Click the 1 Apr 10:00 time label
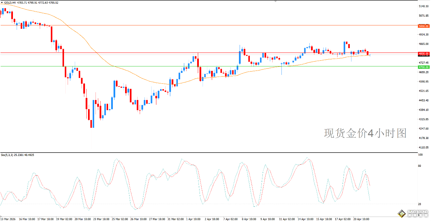 coord(194,219)
